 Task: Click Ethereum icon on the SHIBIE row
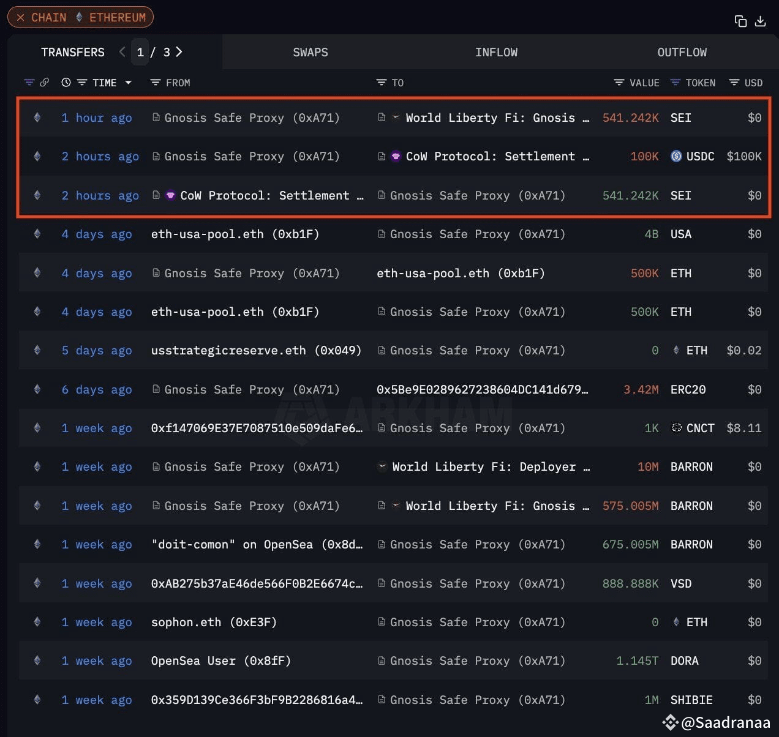37,700
